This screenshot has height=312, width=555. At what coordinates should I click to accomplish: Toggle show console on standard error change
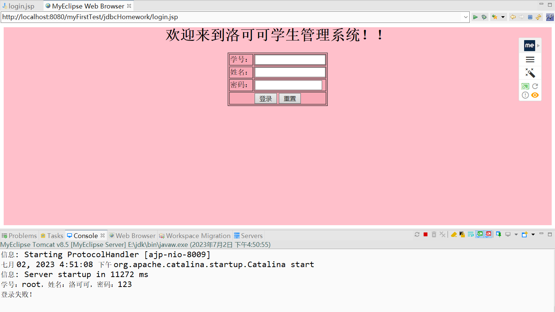click(x=488, y=234)
